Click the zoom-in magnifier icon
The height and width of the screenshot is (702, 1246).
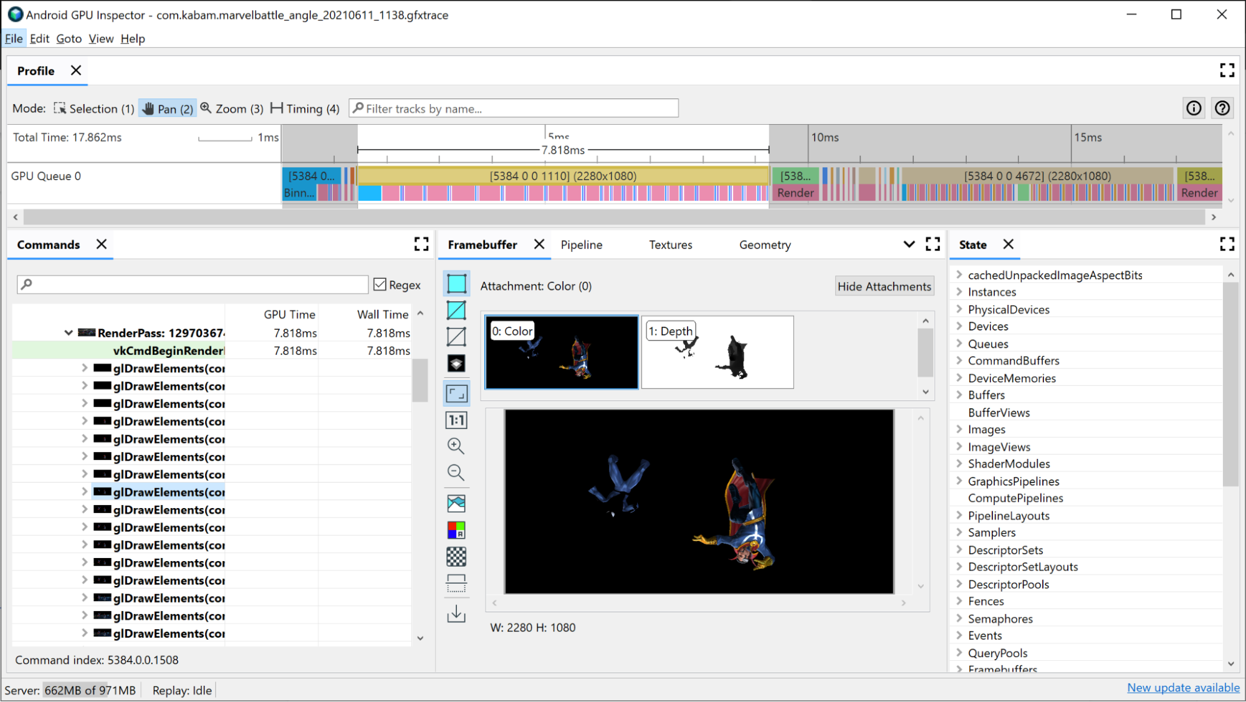[x=456, y=446]
